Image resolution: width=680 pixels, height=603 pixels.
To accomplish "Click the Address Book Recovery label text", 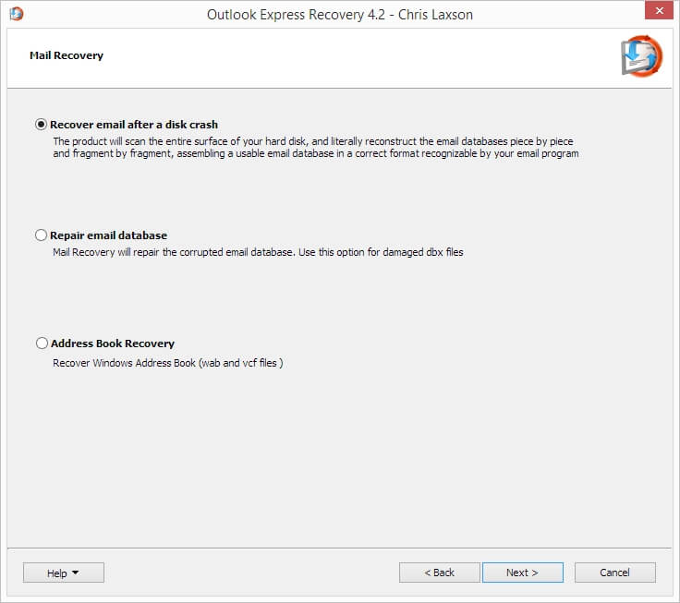I will pos(113,344).
